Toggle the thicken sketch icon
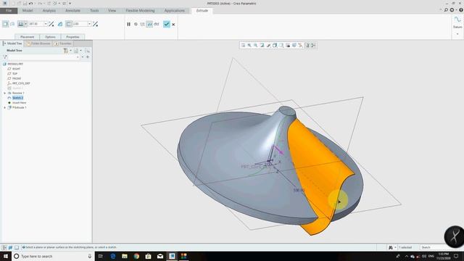The width and height of the screenshot is (464, 261). pyautogui.click(x=69, y=24)
